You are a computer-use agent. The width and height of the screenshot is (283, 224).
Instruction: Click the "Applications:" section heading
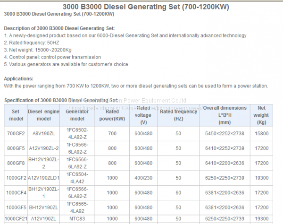coord(18,78)
